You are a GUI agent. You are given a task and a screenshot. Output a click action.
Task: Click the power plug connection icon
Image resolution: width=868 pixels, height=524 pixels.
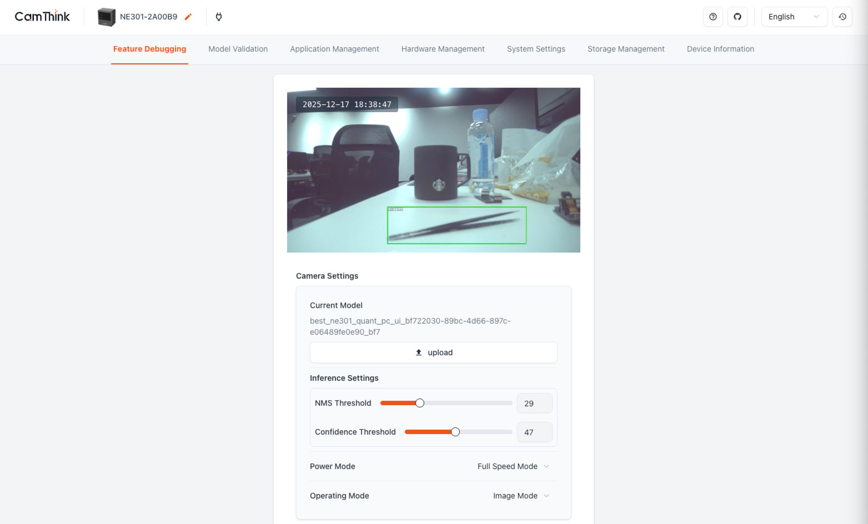[218, 17]
